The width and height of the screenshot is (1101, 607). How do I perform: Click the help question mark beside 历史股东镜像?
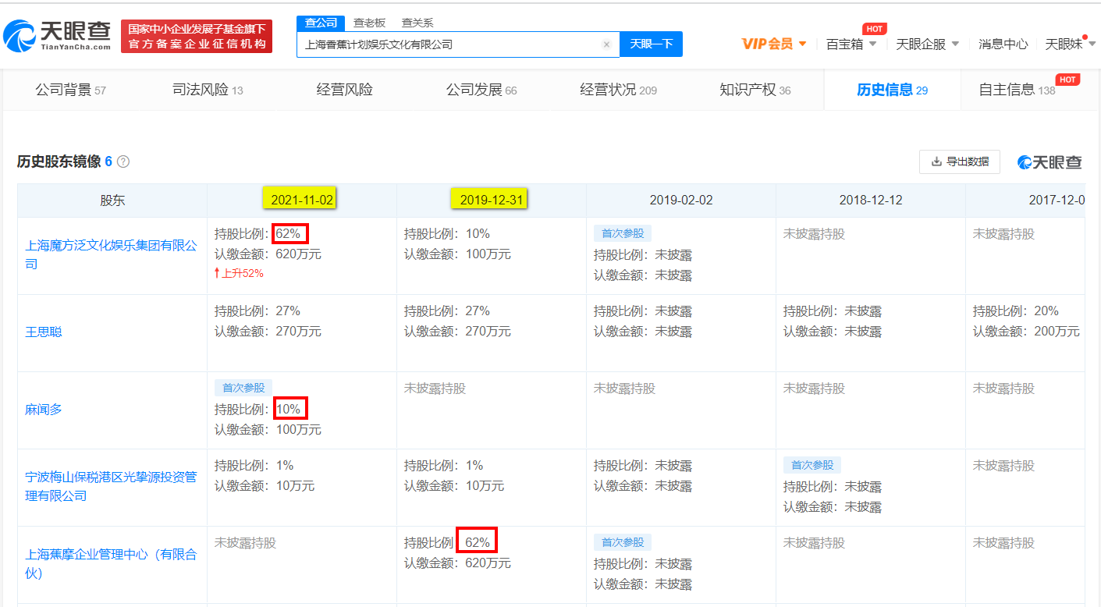(123, 162)
